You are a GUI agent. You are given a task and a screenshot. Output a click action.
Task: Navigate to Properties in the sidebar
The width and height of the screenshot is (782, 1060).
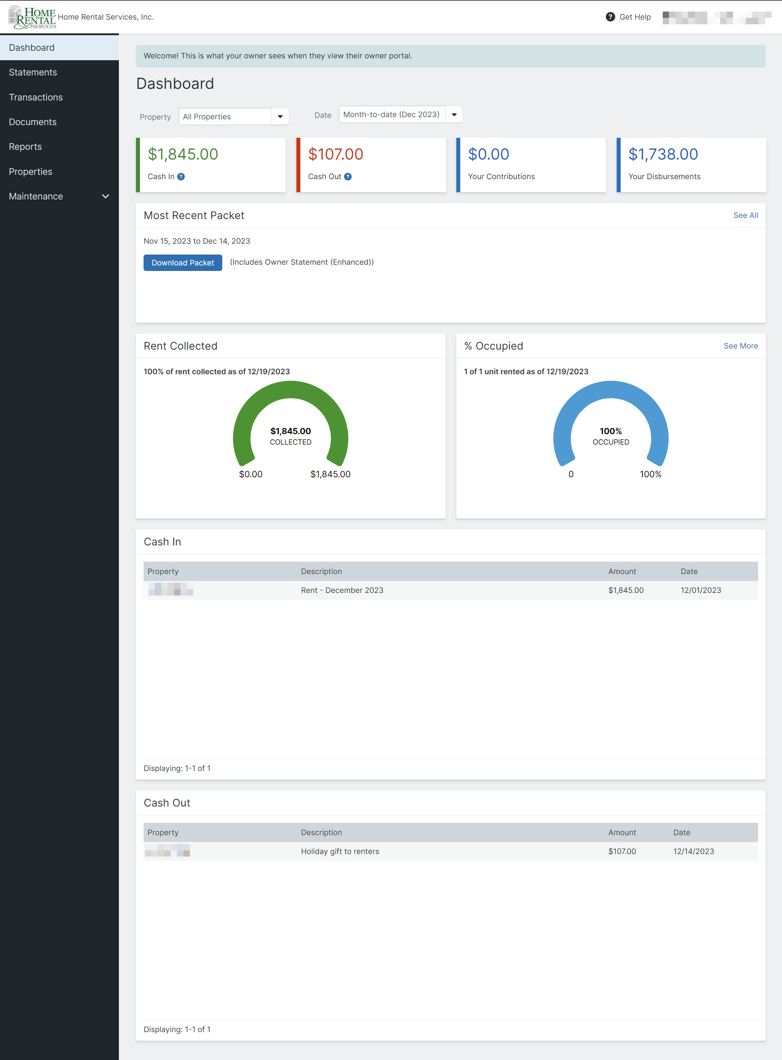click(30, 172)
